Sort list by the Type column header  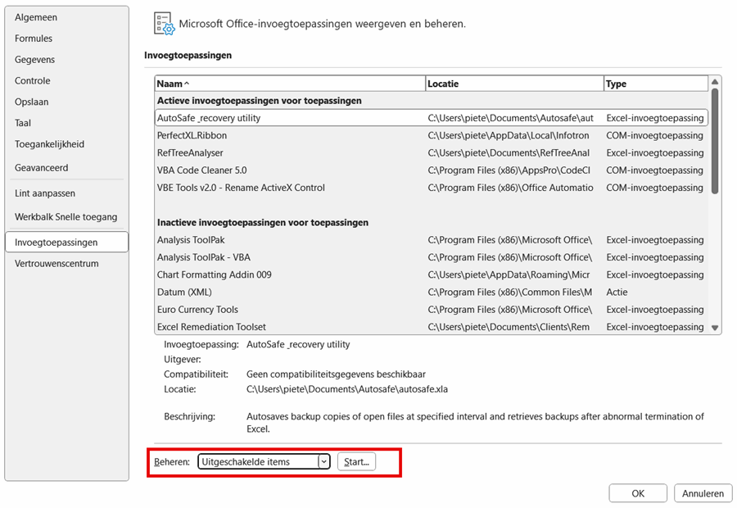point(656,84)
